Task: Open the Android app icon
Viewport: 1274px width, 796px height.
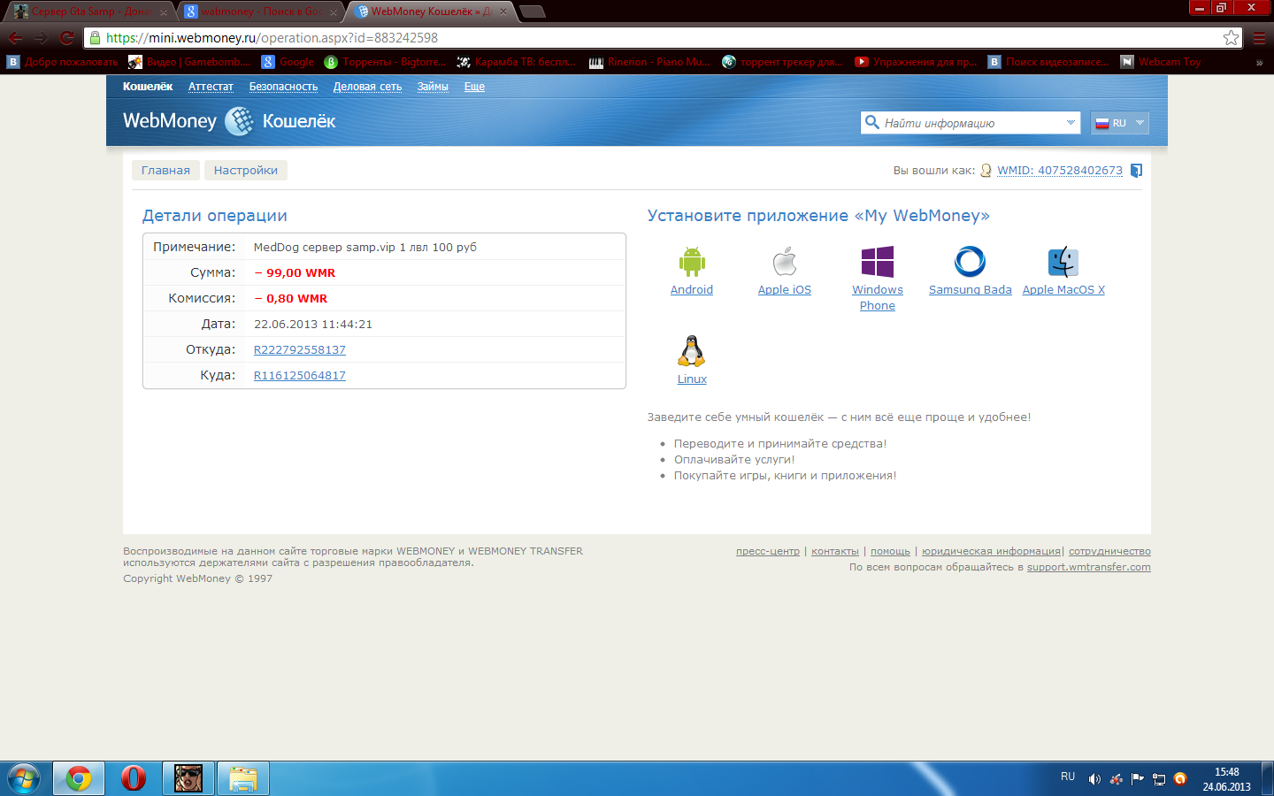Action: coord(692,262)
